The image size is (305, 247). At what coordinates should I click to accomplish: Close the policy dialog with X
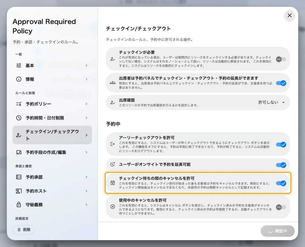click(x=289, y=15)
